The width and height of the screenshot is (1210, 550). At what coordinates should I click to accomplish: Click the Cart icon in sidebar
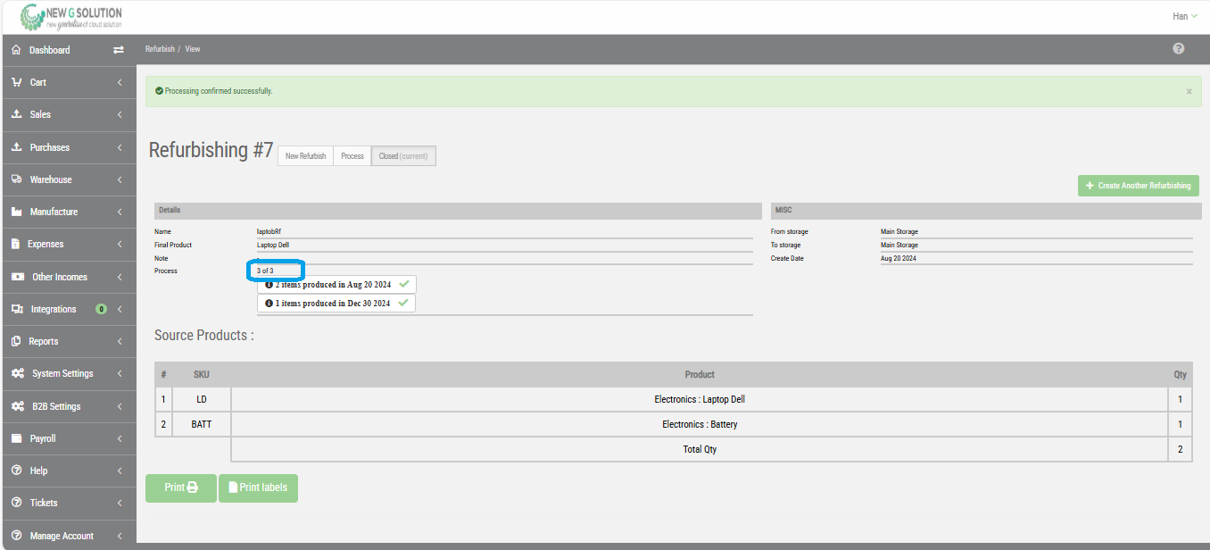(16, 82)
